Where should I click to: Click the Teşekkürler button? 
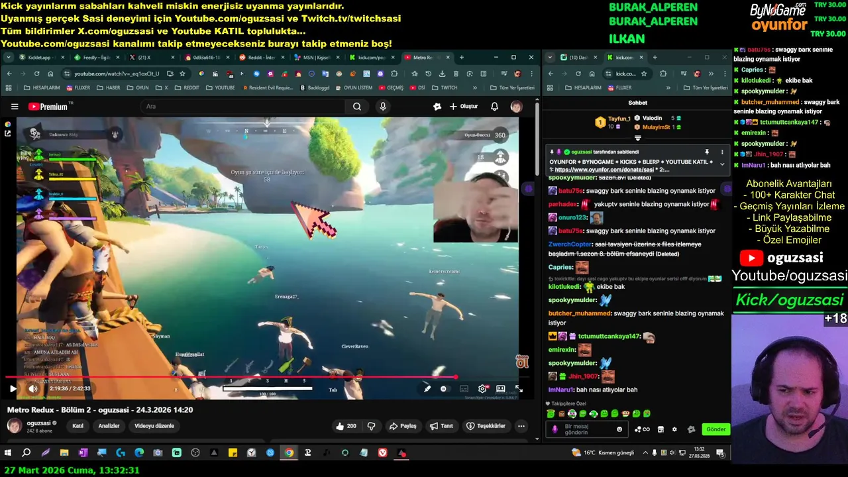pyautogui.click(x=486, y=426)
